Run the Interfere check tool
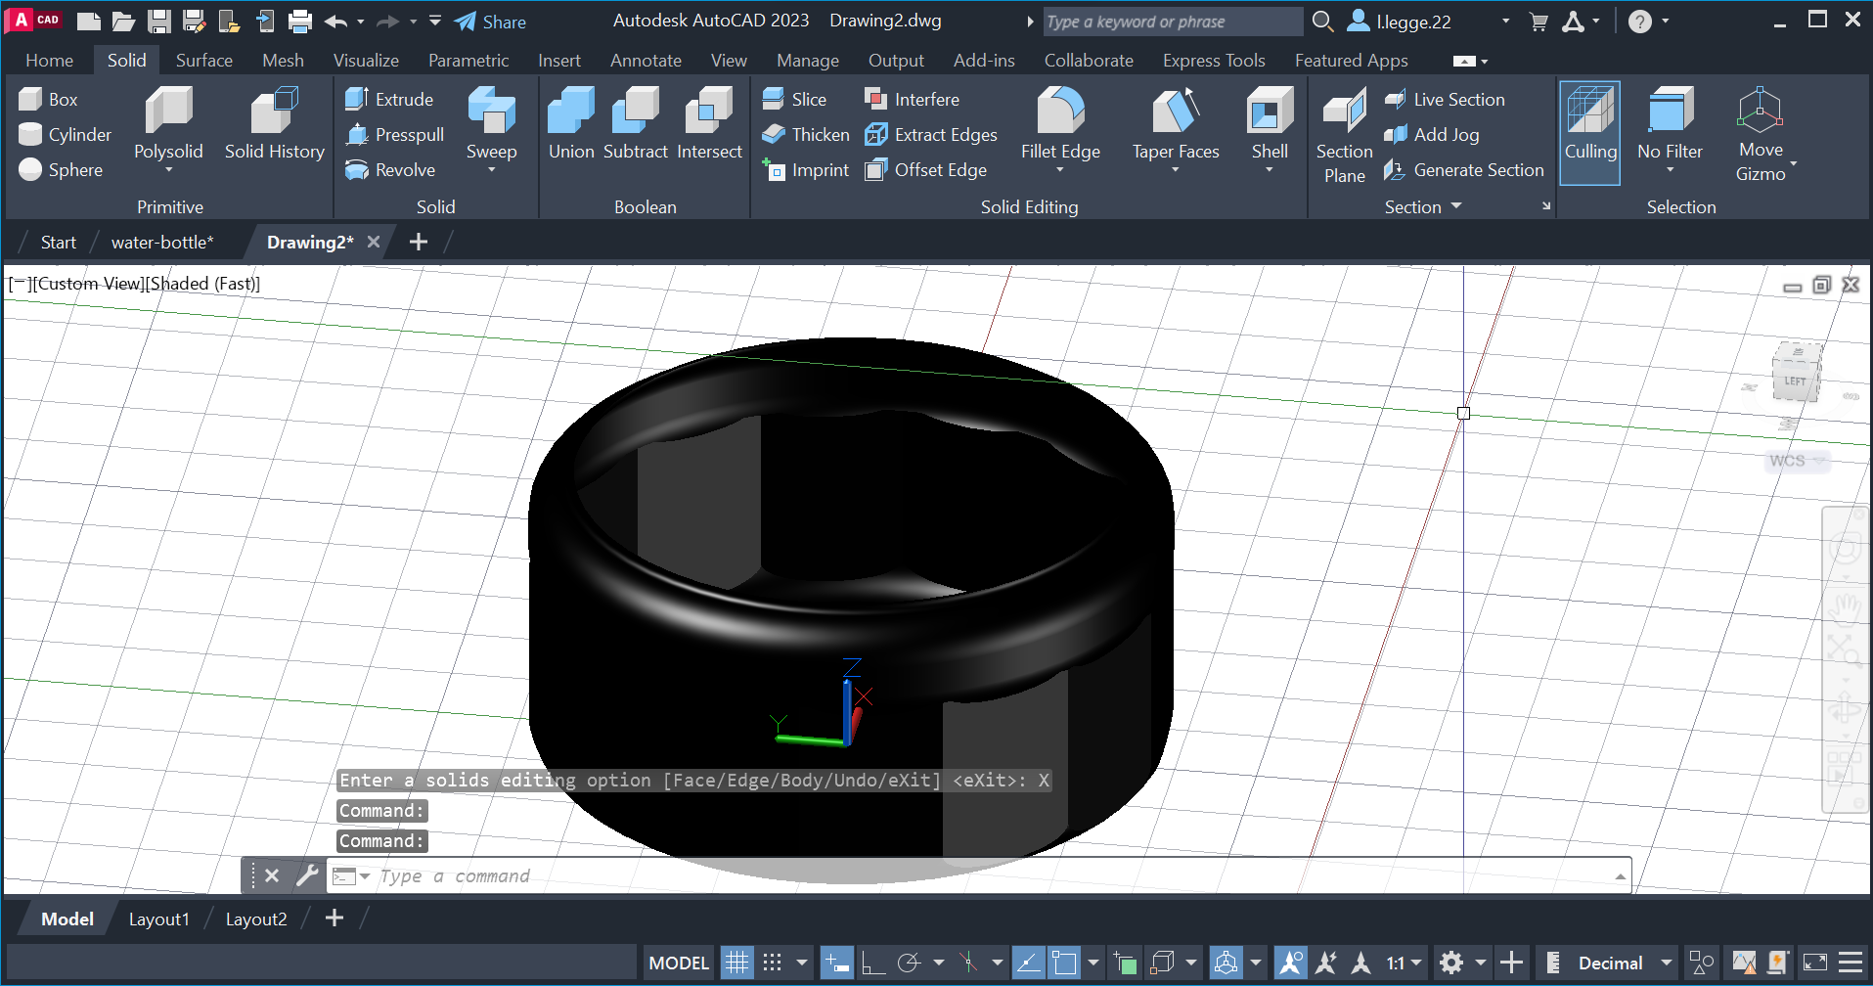The width and height of the screenshot is (1873, 986). [x=912, y=99]
